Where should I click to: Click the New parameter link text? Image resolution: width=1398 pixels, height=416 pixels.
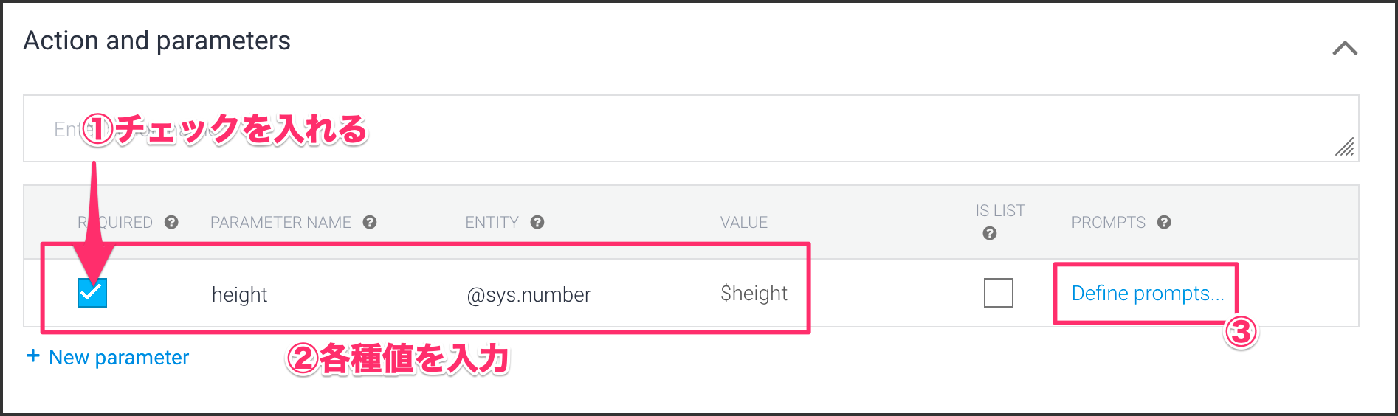point(119,358)
